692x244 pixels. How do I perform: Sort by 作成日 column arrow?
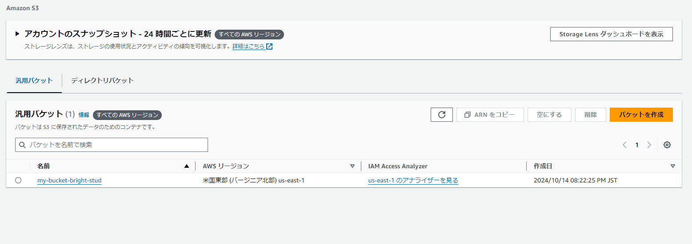point(672,166)
